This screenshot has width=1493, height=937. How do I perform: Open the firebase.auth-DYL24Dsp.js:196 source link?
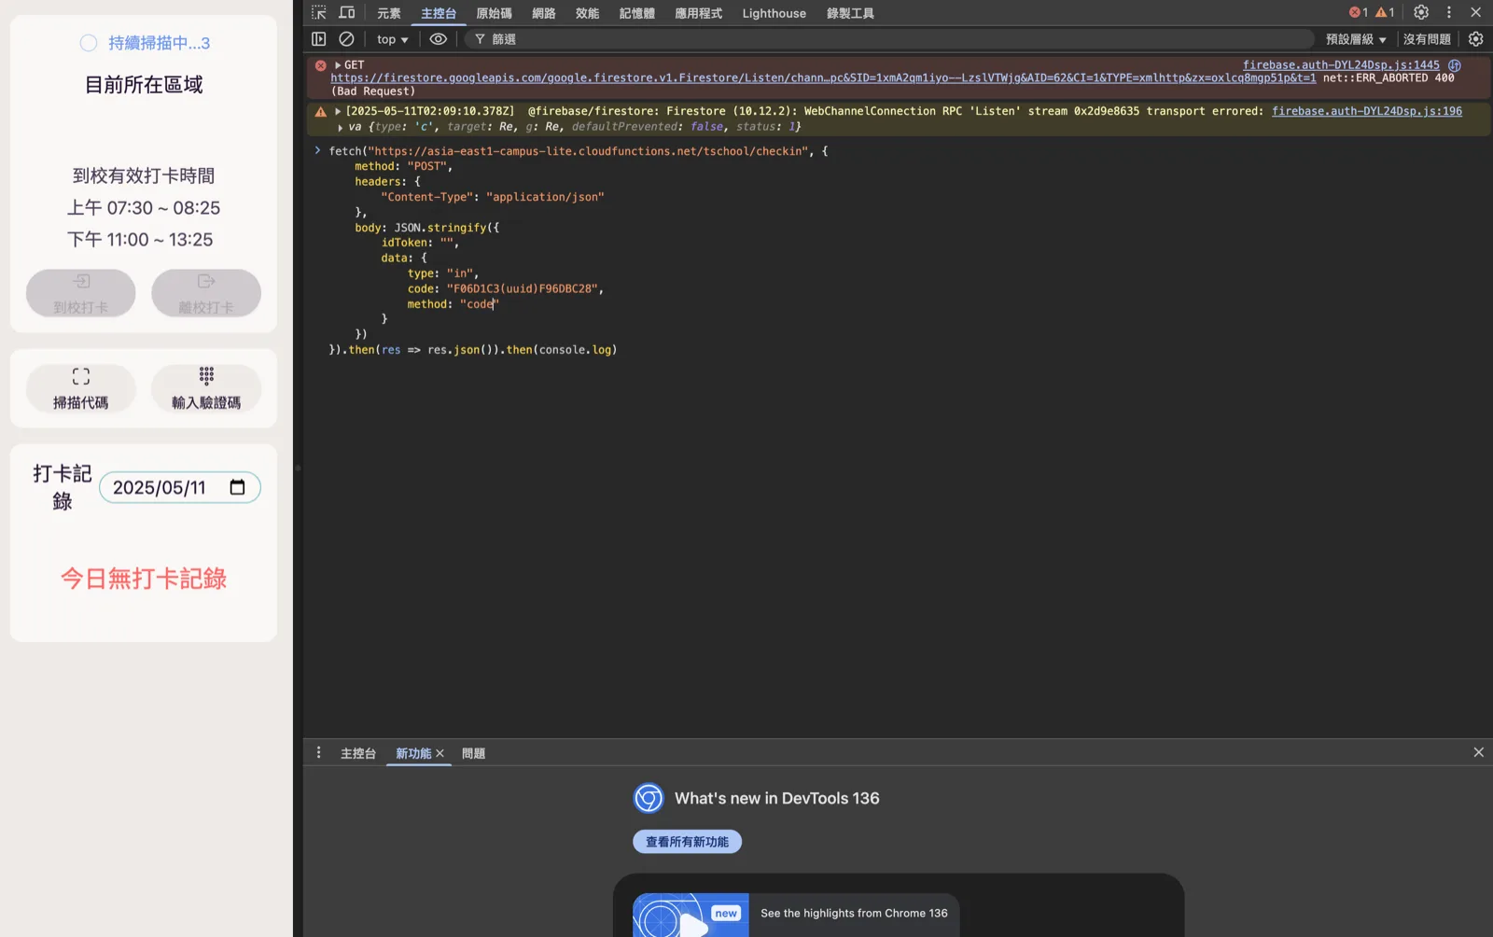point(1367,111)
